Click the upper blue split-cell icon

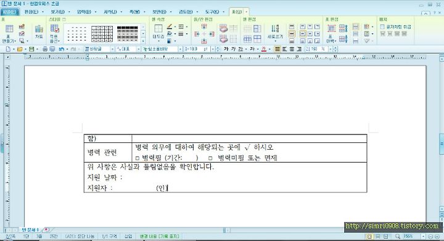tap(257, 28)
